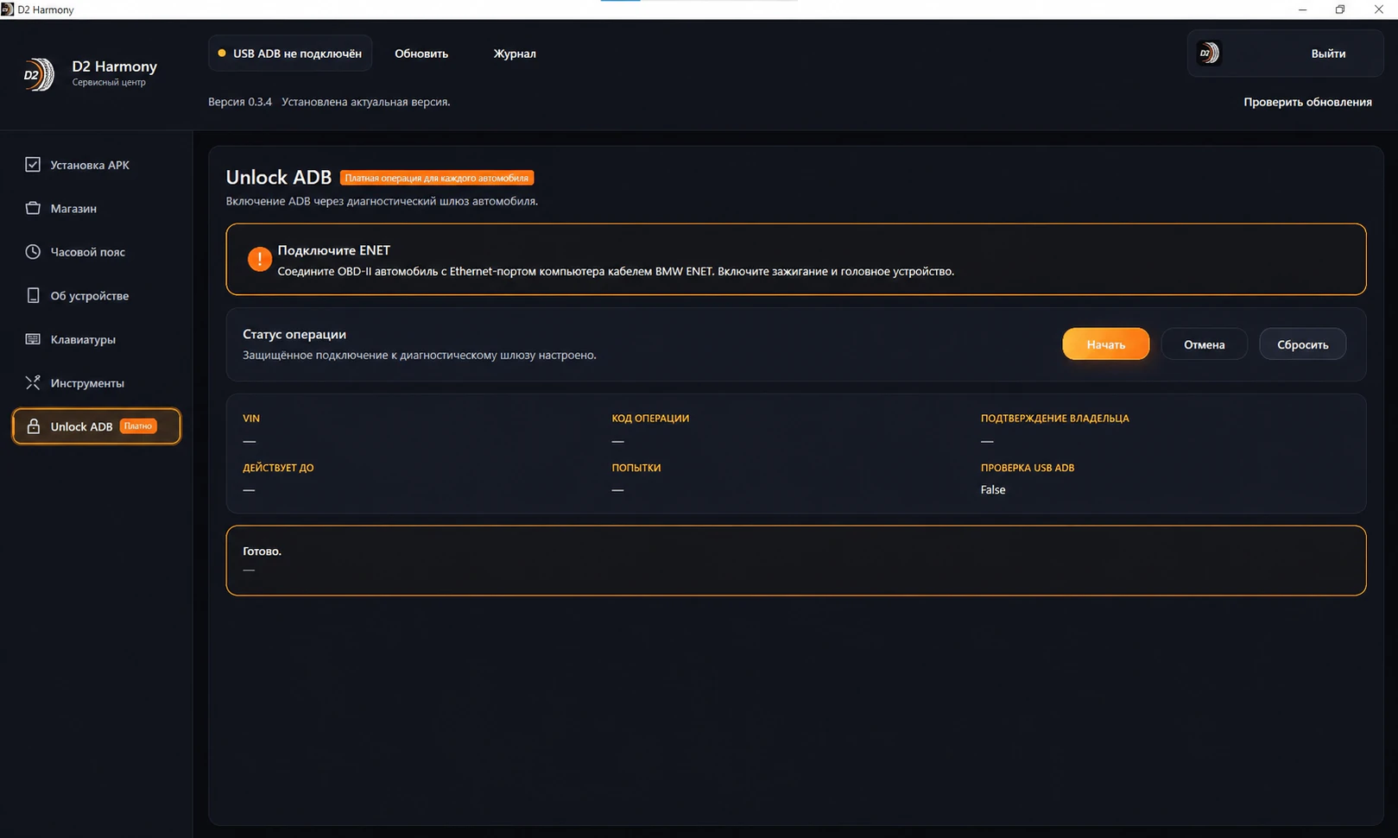
Task: Click the Unlock ADB page heading
Action: coord(278,177)
